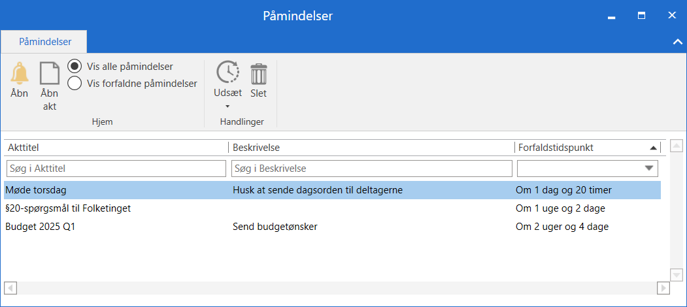The width and height of the screenshot is (687, 307).
Task: Click the Søg i Akttitel field
Action: 116,169
